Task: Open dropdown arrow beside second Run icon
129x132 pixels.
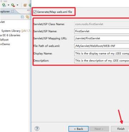Action: tap(17, 5)
